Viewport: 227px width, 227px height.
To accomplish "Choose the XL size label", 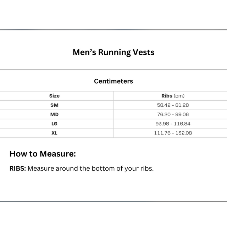I will click(54, 133).
